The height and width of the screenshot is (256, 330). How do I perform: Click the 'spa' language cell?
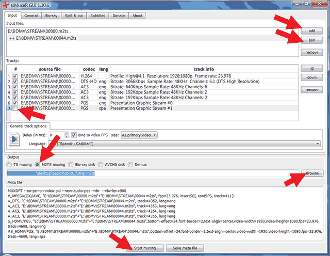click(x=103, y=108)
